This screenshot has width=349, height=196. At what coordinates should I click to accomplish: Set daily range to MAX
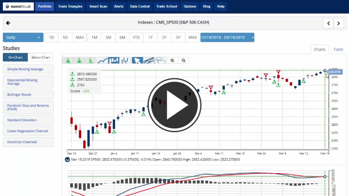coord(192,37)
